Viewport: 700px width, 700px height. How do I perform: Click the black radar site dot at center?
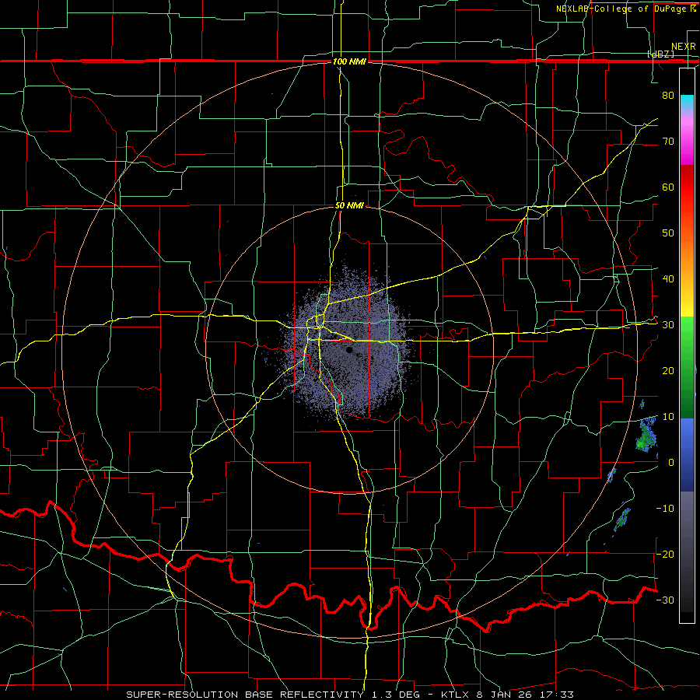click(x=349, y=350)
